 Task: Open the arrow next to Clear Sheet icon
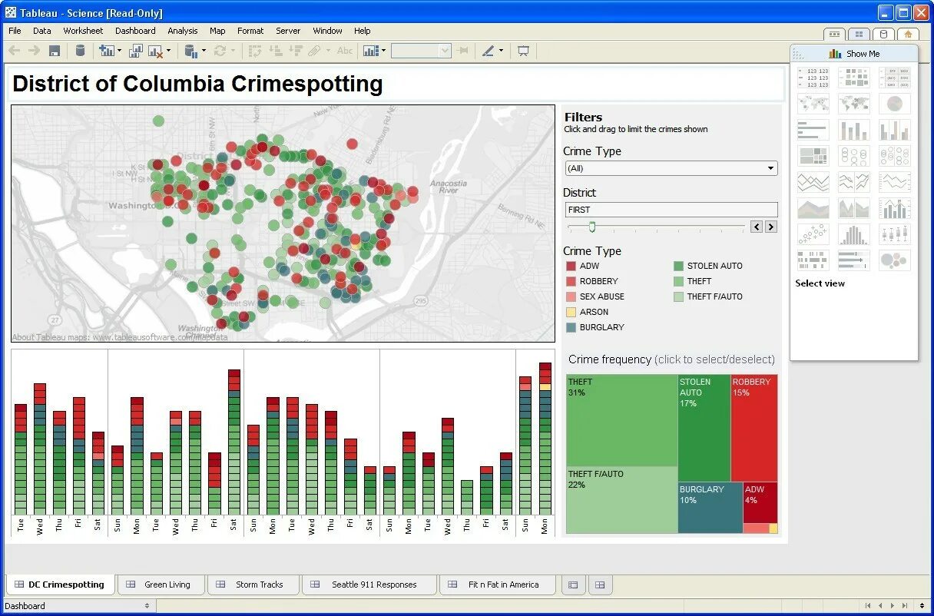tap(169, 51)
